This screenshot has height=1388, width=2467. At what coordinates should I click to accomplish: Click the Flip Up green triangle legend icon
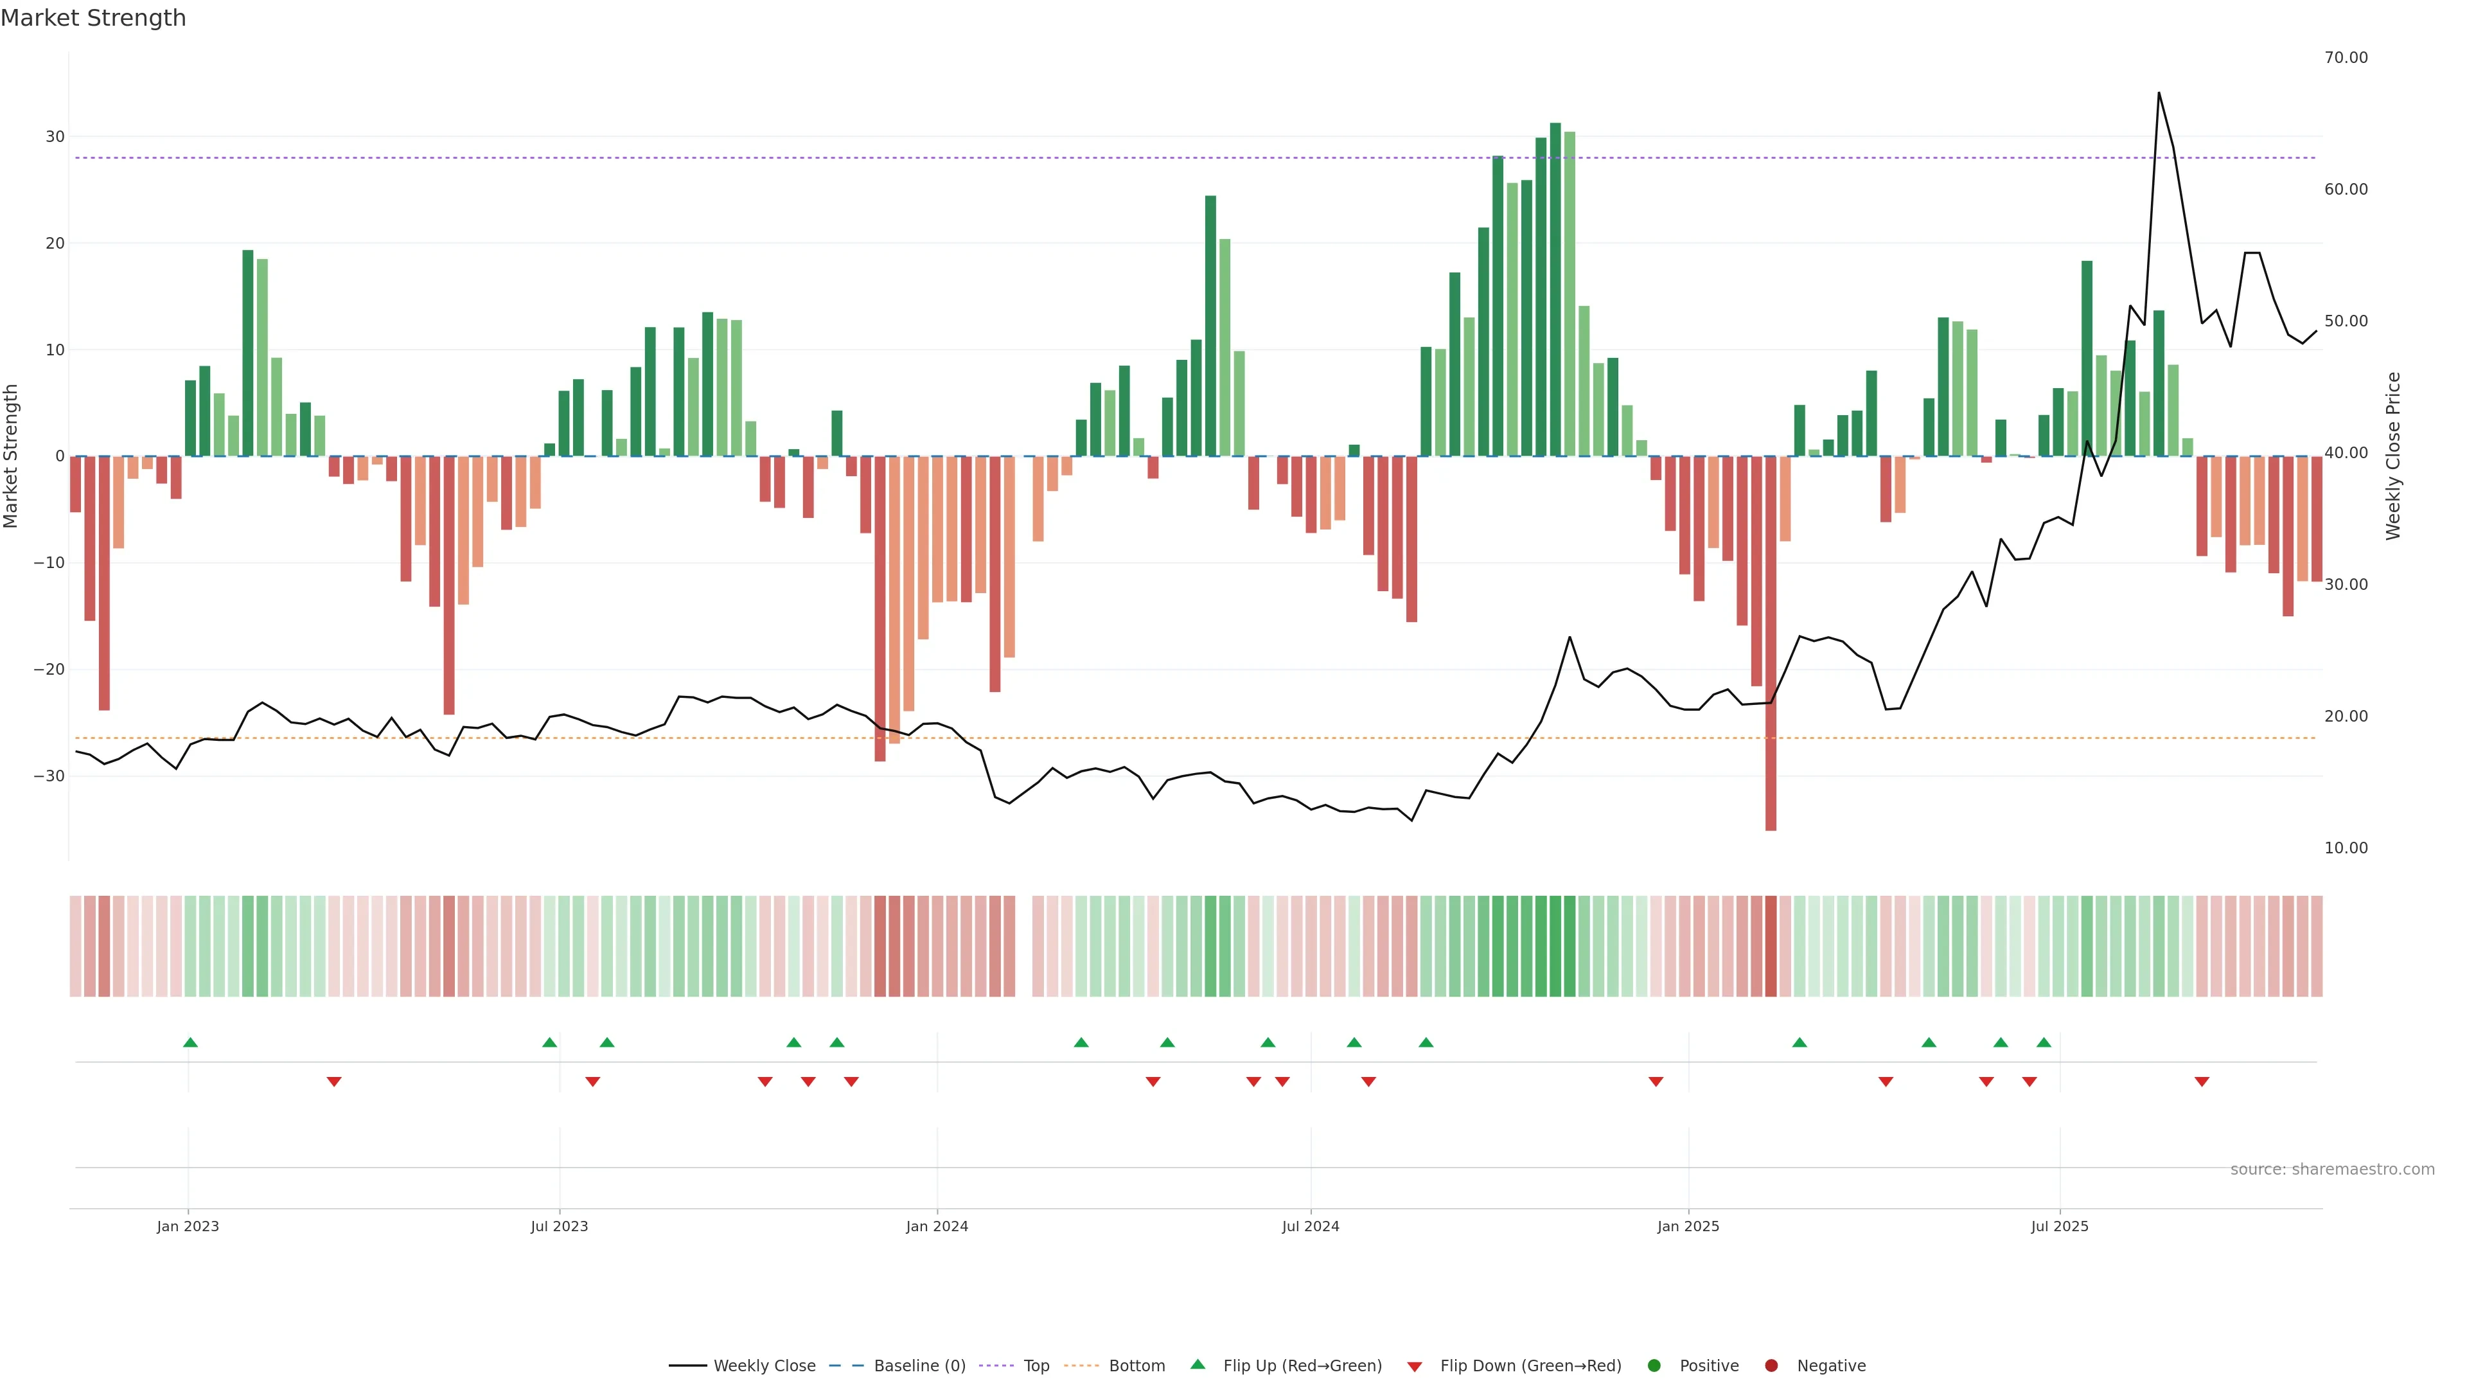(1197, 1364)
